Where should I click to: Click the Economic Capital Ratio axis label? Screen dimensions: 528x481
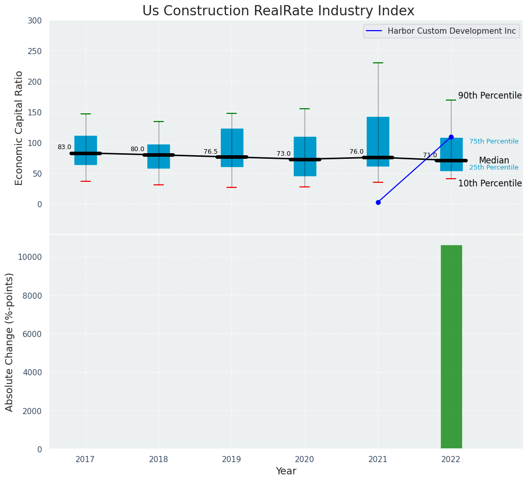[19, 128]
